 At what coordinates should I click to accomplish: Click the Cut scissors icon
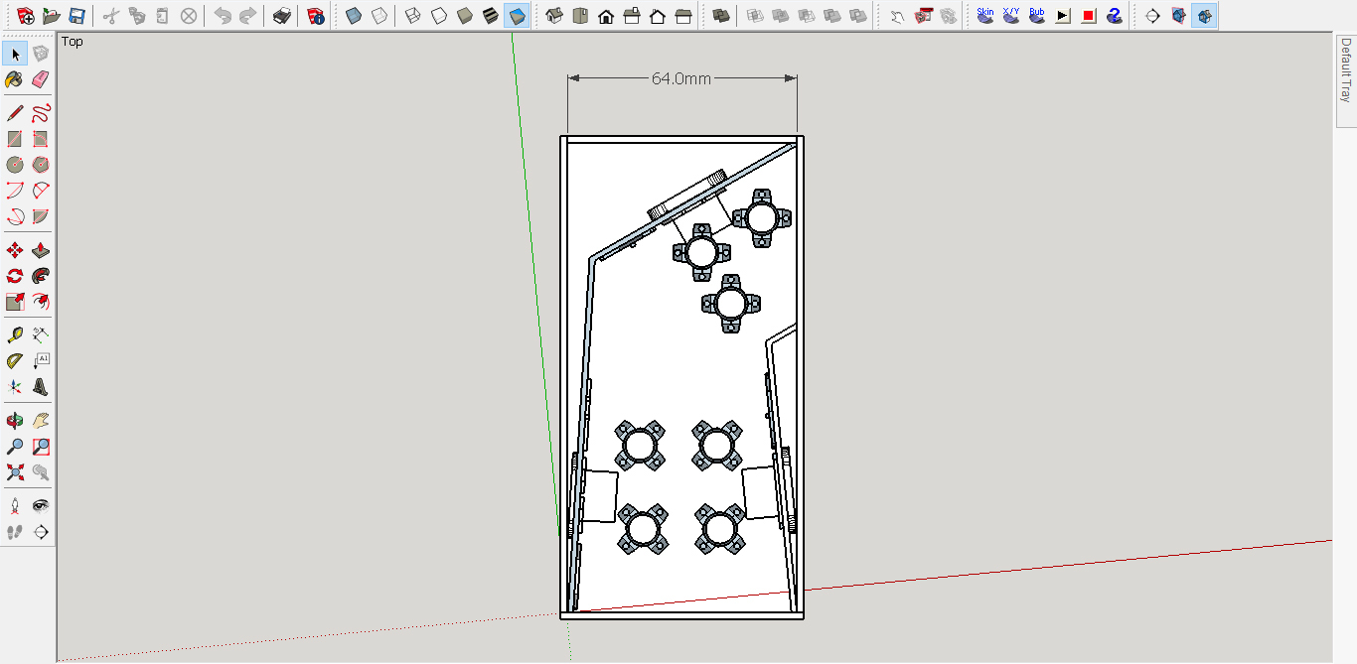point(111,16)
